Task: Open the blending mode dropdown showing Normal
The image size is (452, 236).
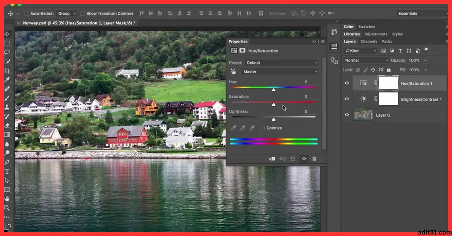Action: tap(365, 60)
